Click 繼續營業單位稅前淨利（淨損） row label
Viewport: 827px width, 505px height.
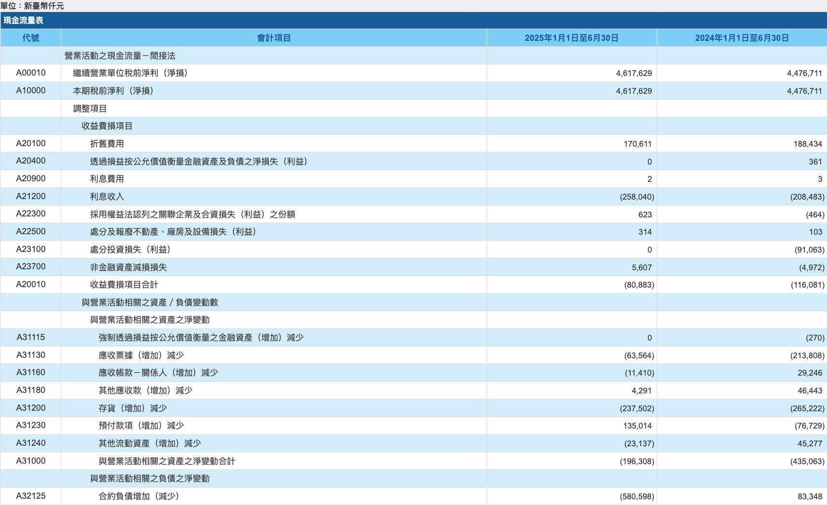click(x=130, y=73)
